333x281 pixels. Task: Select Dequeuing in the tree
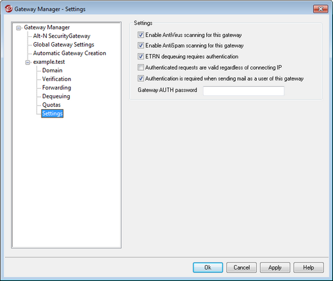click(x=56, y=96)
